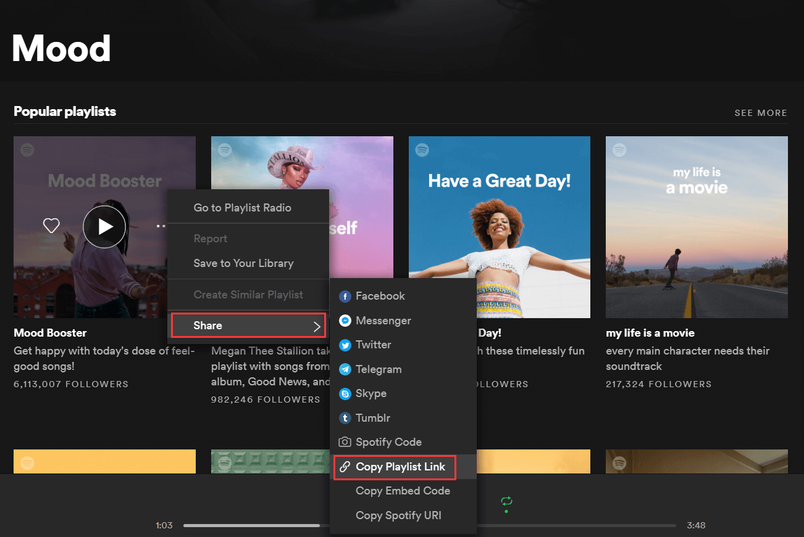
Task: Open my life is a movie title link
Action: point(650,333)
